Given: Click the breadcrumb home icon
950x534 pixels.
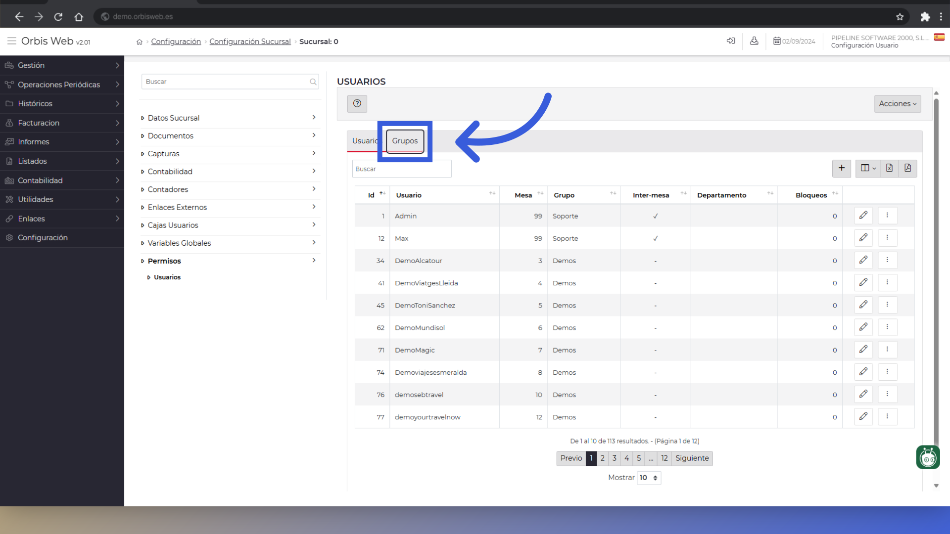Looking at the screenshot, I should click(x=140, y=42).
